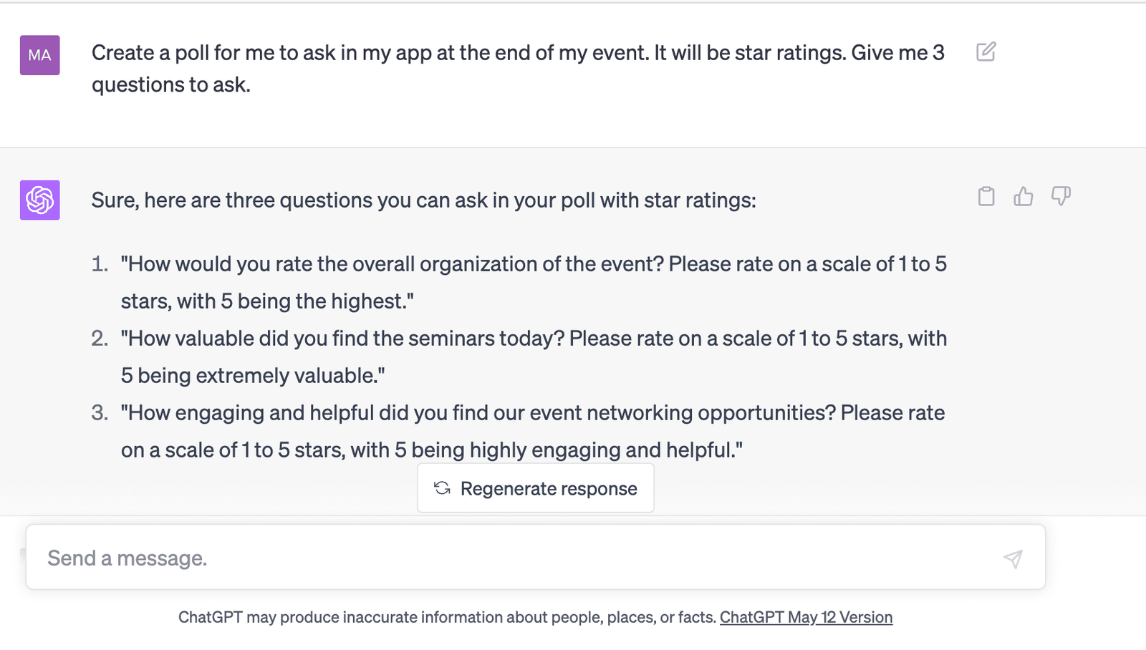Click the purple MA user avatar

pyautogui.click(x=39, y=55)
